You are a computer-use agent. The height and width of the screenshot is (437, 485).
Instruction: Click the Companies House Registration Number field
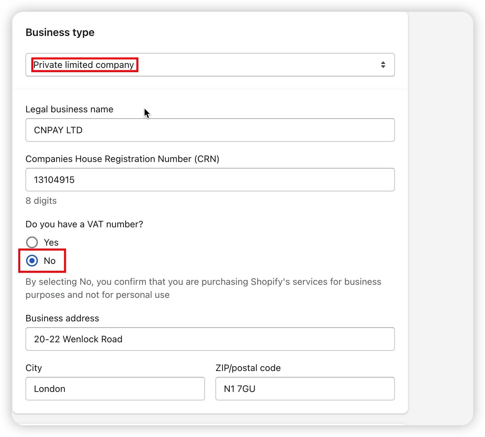tap(210, 180)
